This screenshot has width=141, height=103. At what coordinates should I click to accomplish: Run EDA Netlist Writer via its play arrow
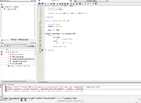click(x=11, y=63)
